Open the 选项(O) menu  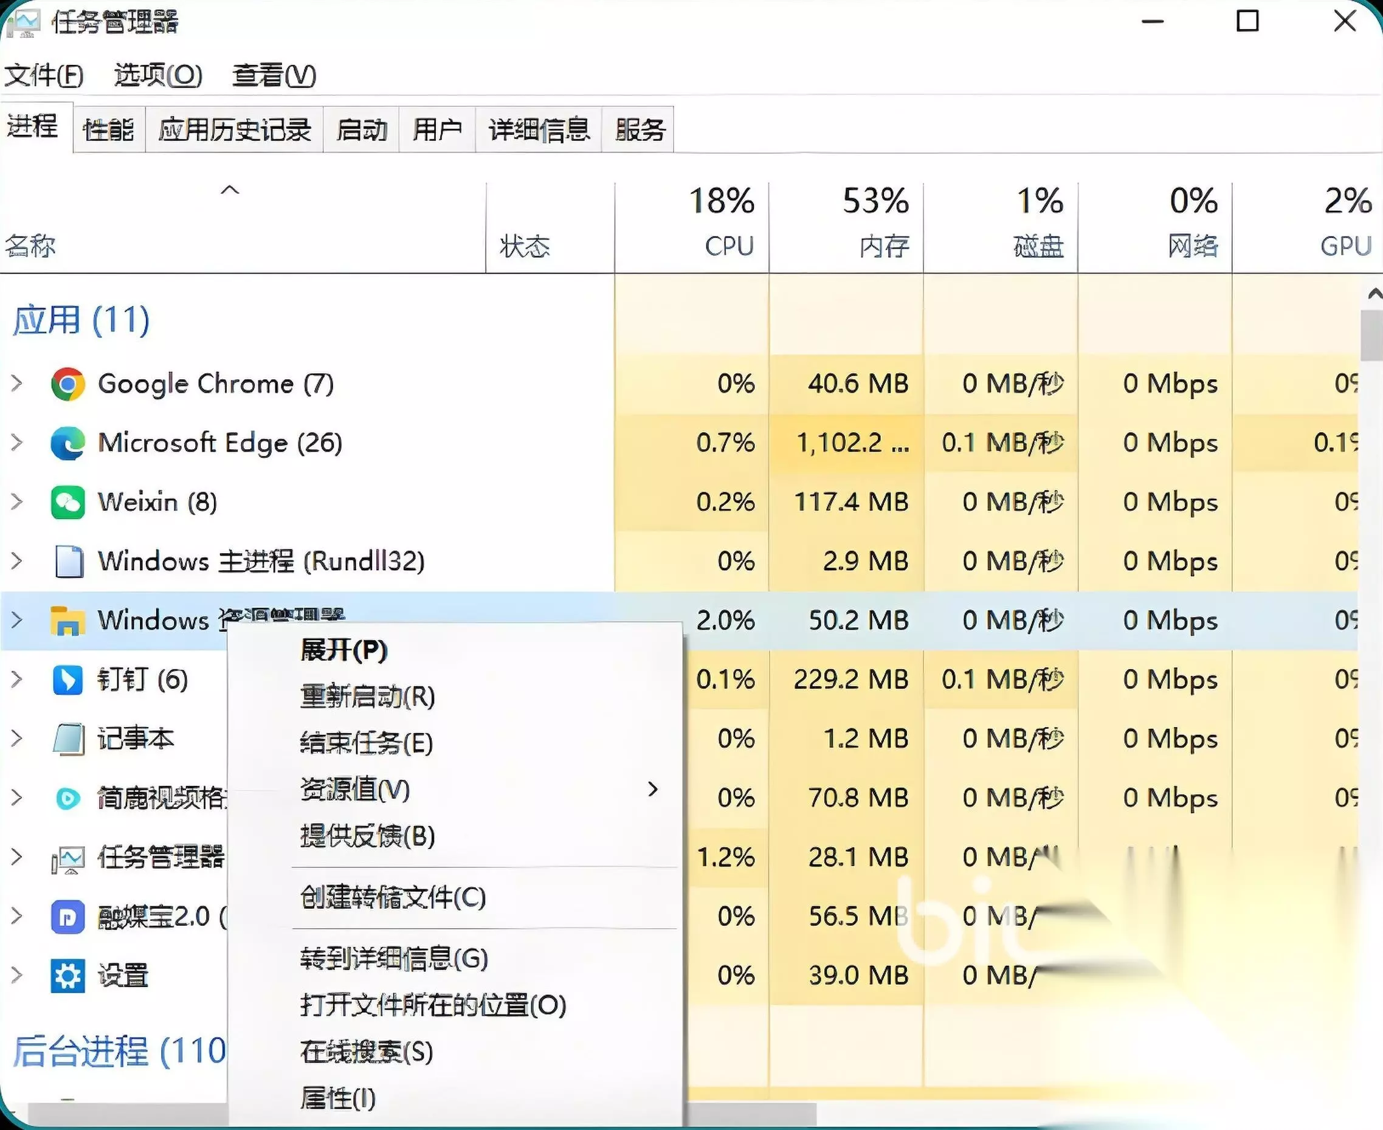point(158,75)
